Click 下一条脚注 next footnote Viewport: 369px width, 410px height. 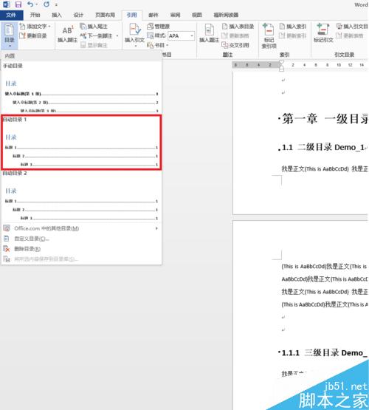[97, 35]
